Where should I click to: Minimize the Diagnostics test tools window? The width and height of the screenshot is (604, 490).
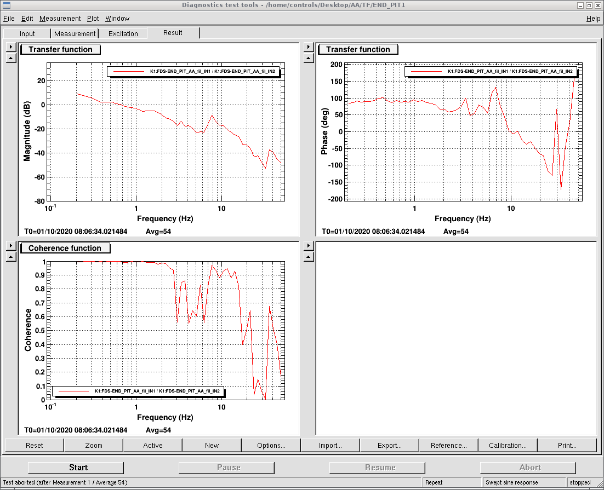[x=580, y=5]
